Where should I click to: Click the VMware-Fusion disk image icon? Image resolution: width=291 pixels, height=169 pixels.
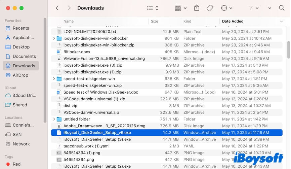pos(59,59)
